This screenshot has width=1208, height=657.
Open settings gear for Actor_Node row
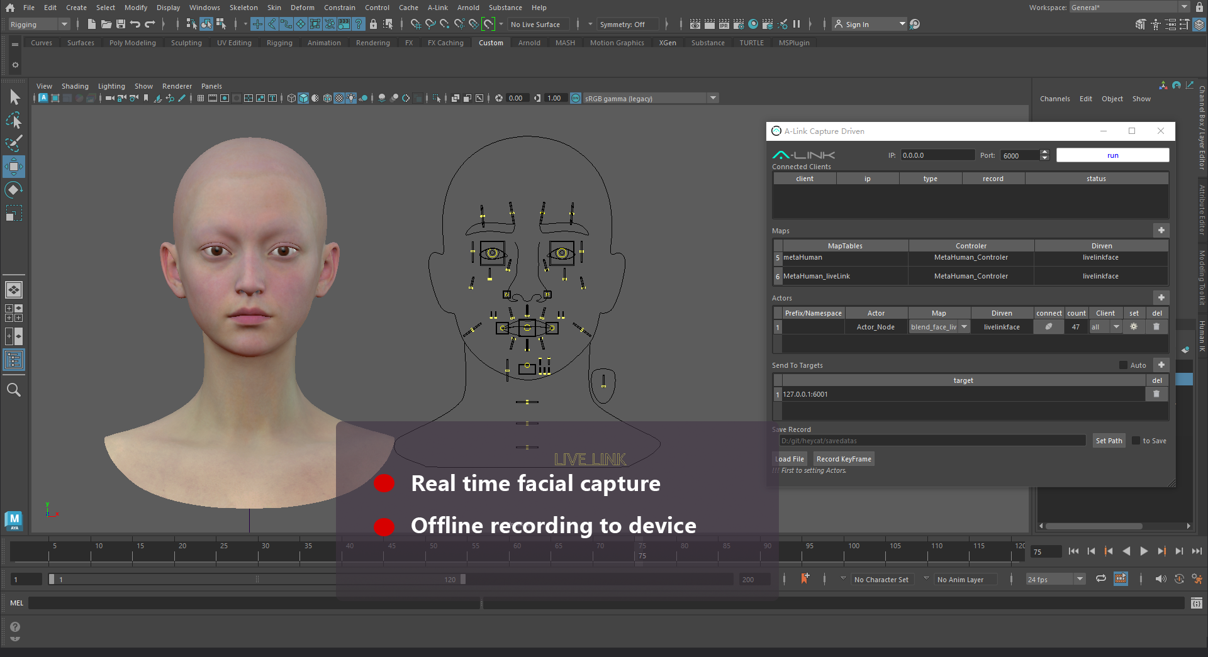pos(1133,327)
